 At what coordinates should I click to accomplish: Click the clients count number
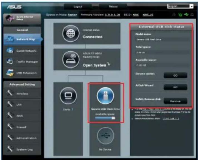coord(72,109)
